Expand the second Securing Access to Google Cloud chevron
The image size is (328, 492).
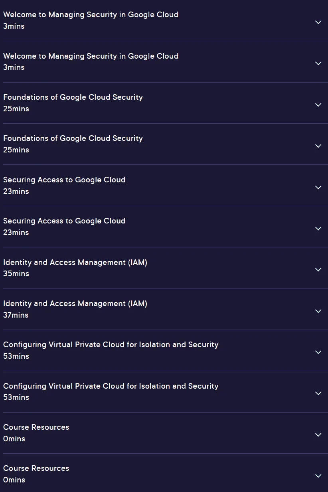pos(318,229)
